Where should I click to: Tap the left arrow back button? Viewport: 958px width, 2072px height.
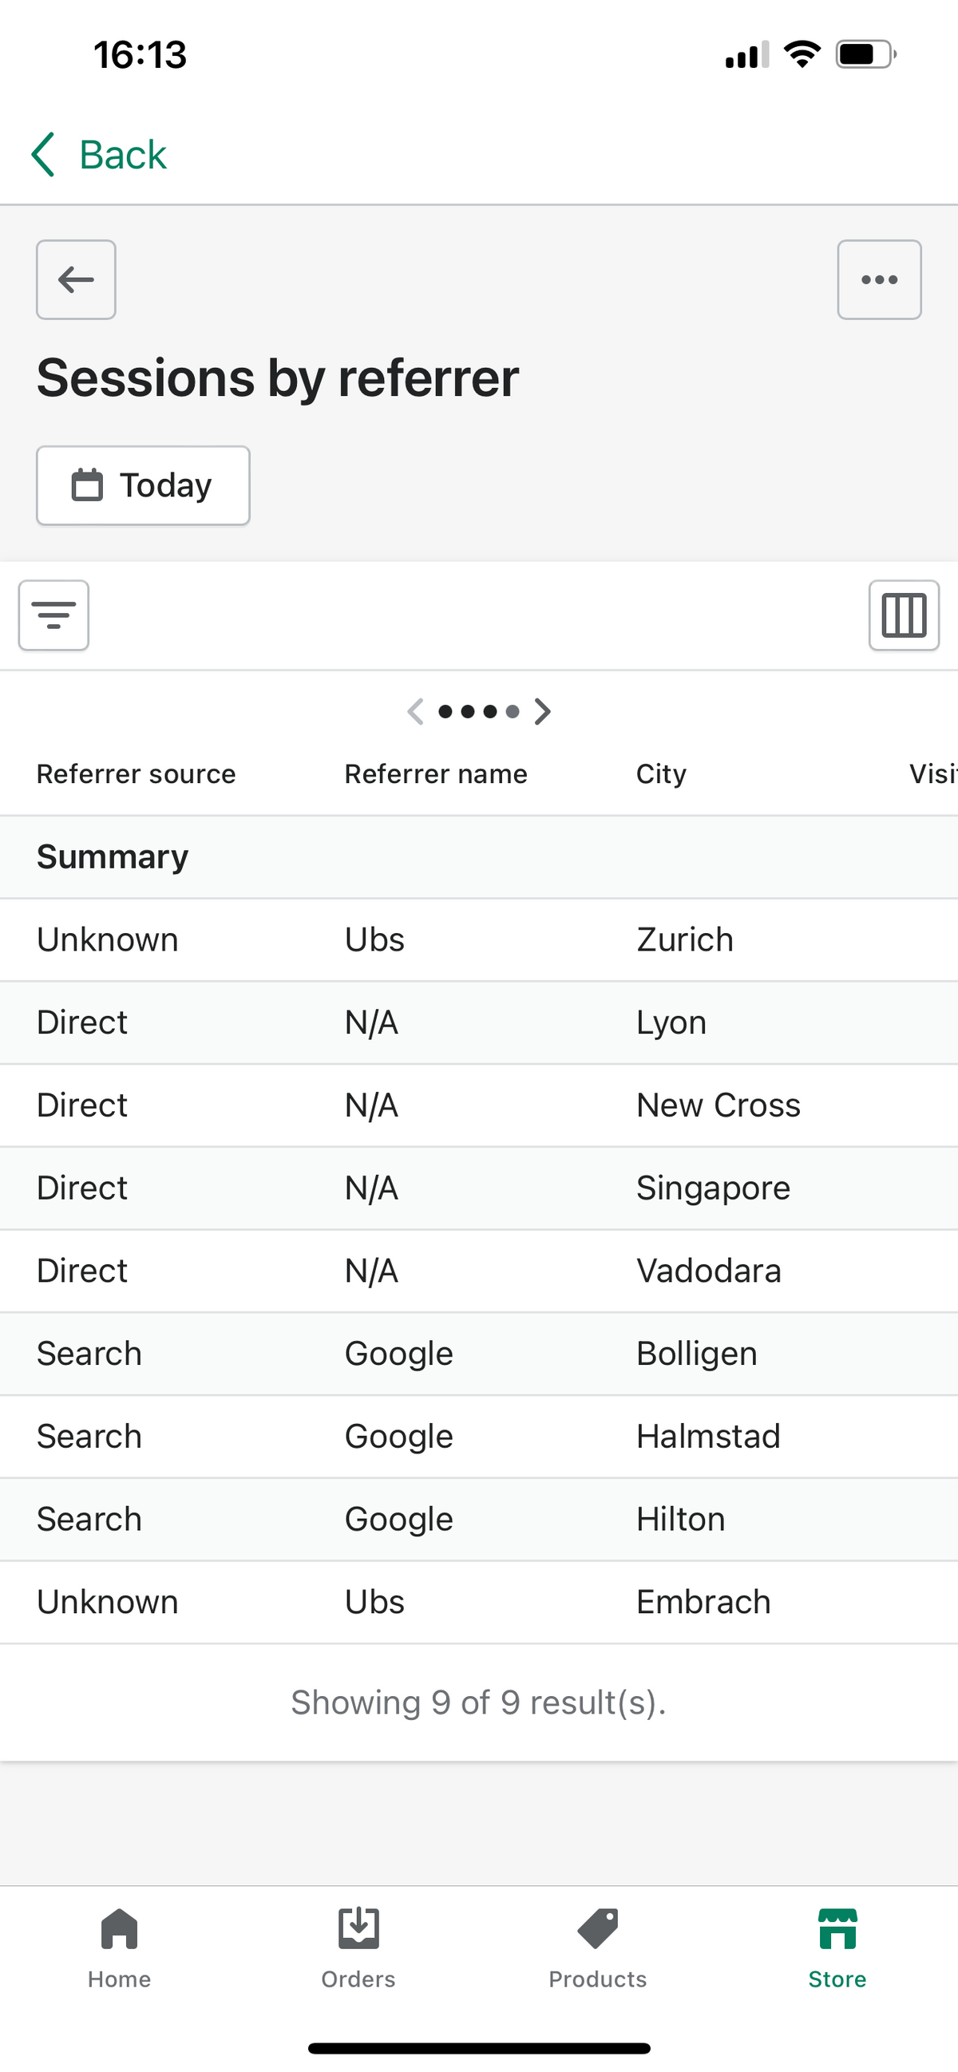point(76,279)
